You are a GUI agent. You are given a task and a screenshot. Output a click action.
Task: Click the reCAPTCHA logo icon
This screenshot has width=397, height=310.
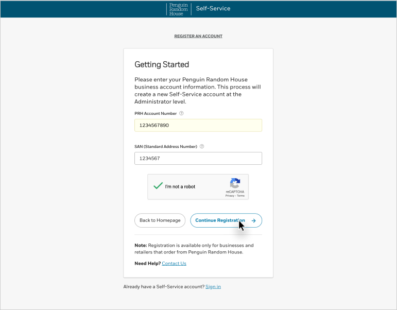click(235, 183)
